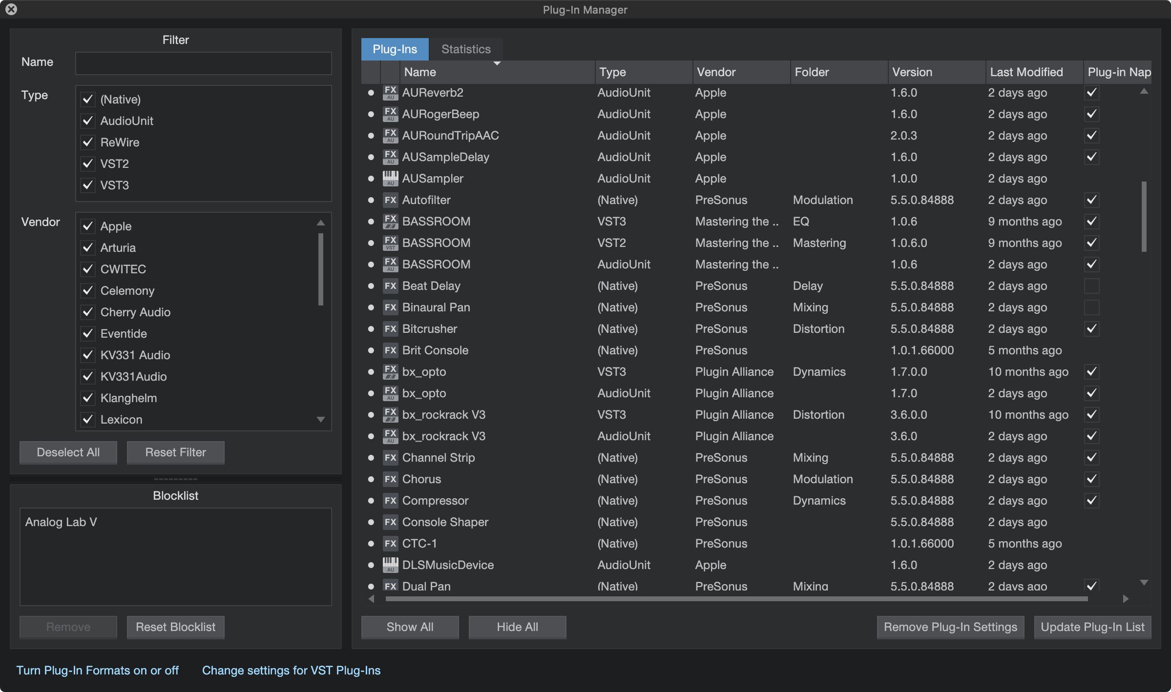Toggle visibility dot for Beat Delay
The image size is (1171, 692).
371,286
